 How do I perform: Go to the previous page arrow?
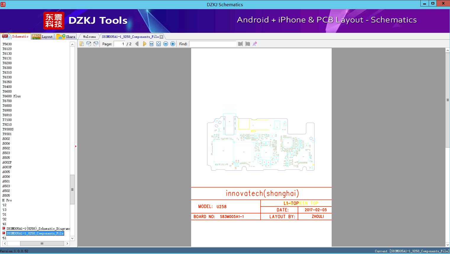(137, 44)
